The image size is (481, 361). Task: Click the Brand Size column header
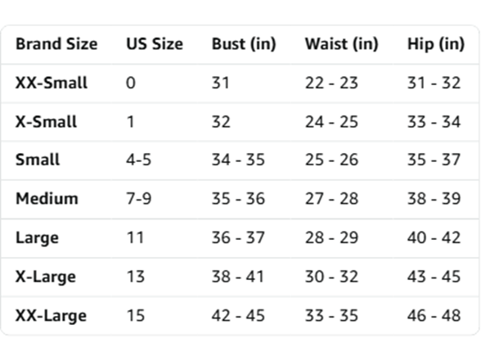(x=56, y=44)
